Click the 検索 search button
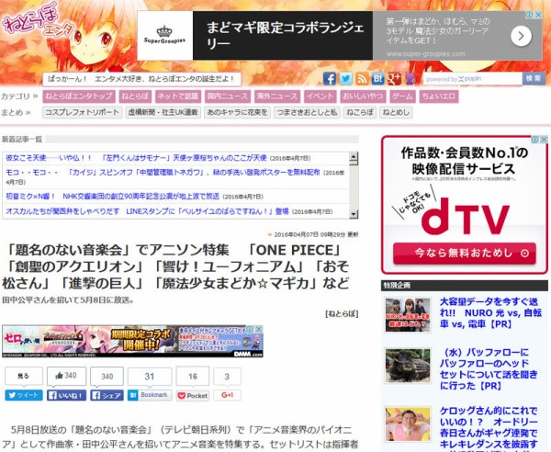This screenshot has width=551, height=452. click(534, 78)
